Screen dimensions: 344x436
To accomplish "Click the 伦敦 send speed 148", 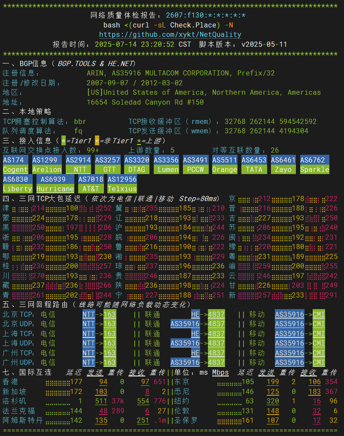I will point(273,411).
